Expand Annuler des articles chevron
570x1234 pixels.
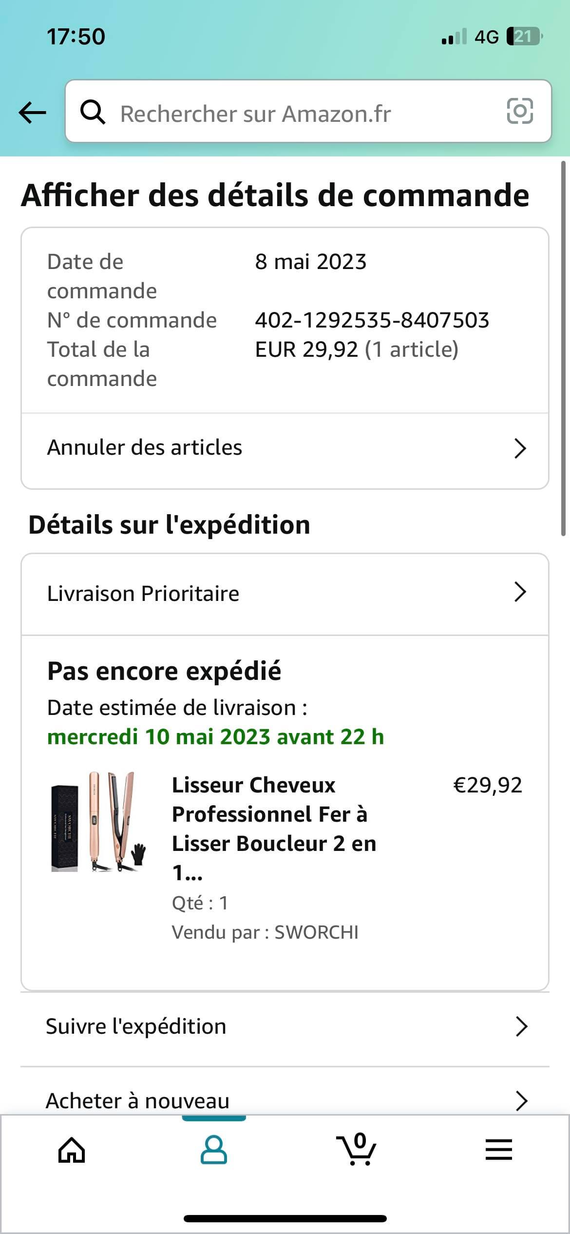pyautogui.click(x=520, y=448)
